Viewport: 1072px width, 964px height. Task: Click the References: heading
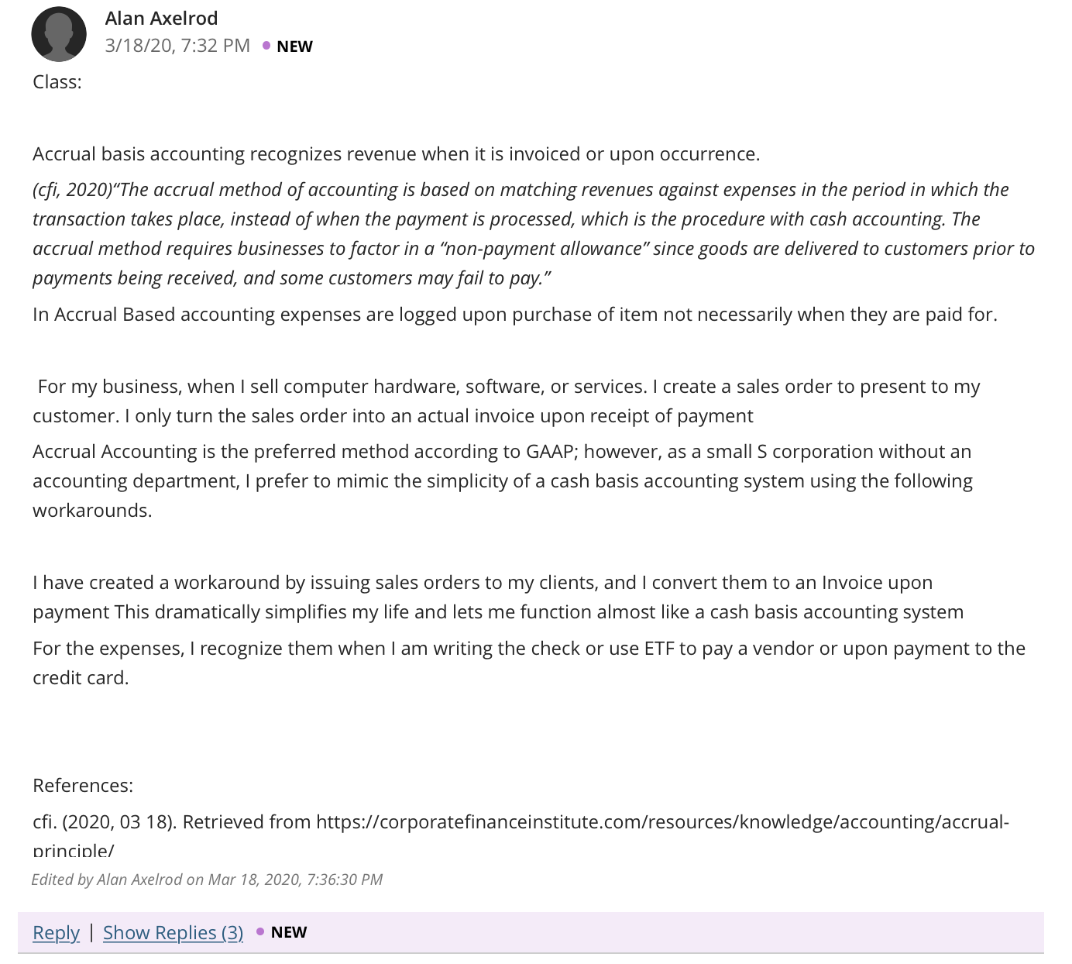click(x=83, y=786)
